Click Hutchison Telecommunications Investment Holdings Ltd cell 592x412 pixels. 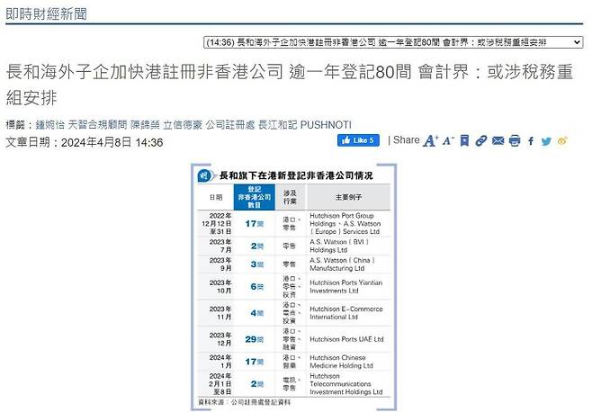point(346,384)
